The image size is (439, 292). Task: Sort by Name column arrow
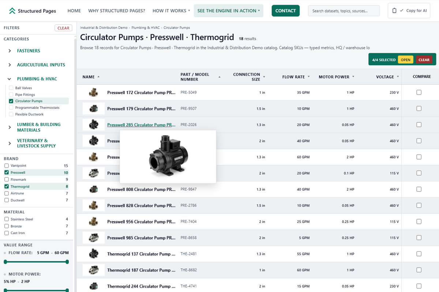tap(98, 77)
